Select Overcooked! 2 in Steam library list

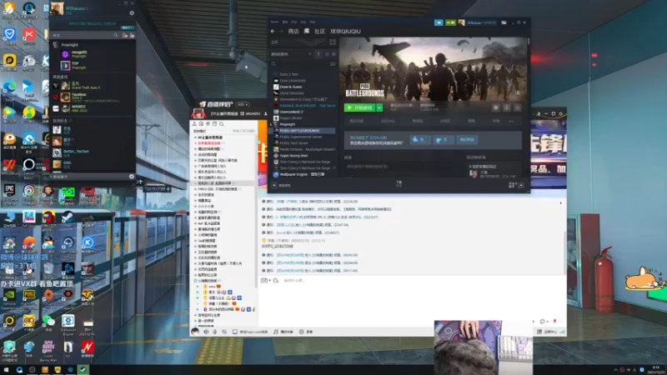[291, 112]
